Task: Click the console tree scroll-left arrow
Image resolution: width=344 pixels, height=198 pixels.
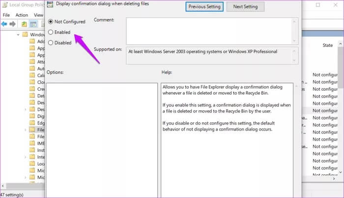Action: tap(2, 186)
